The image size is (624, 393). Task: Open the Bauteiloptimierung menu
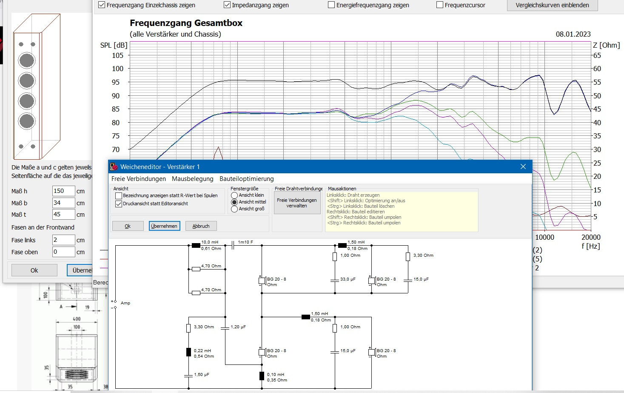(246, 179)
